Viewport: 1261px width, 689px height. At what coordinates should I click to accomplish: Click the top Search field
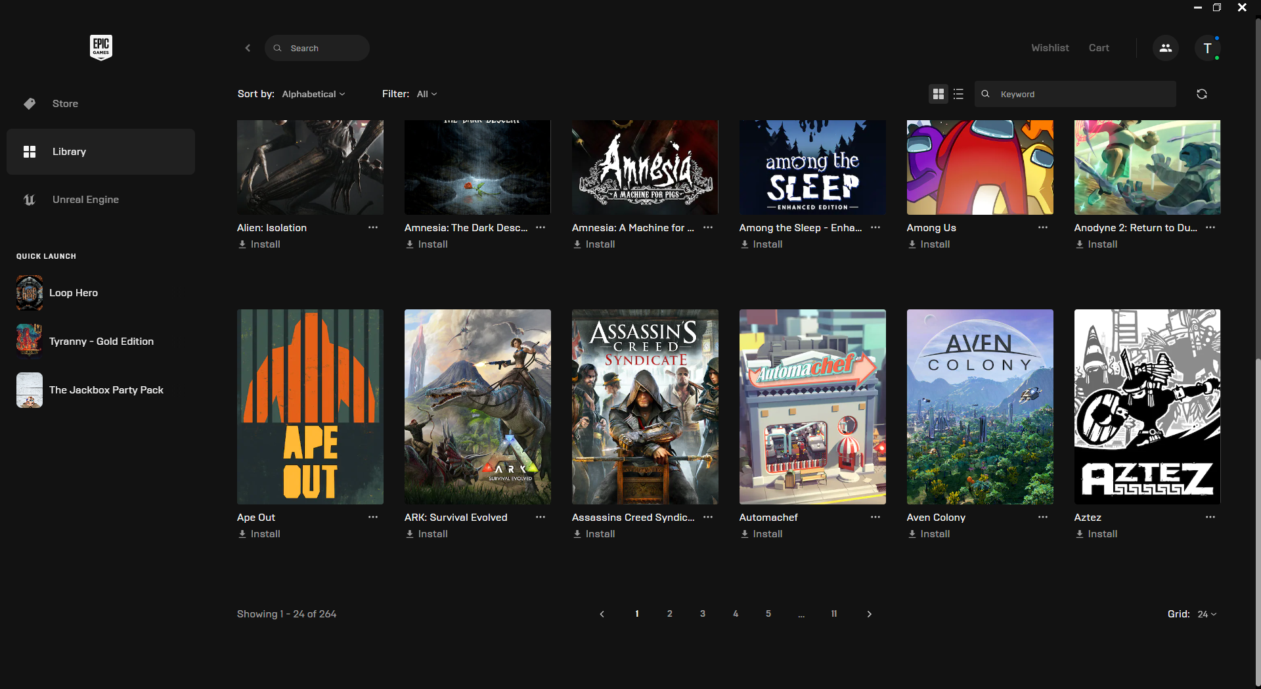317,48
